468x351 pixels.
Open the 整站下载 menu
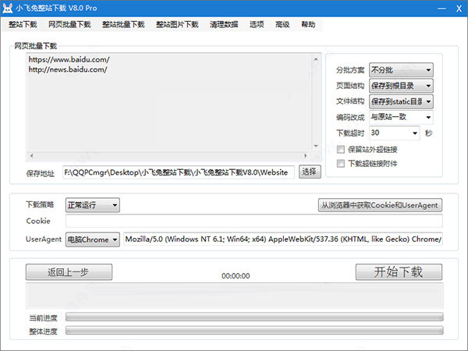click(x=23, y=24)
